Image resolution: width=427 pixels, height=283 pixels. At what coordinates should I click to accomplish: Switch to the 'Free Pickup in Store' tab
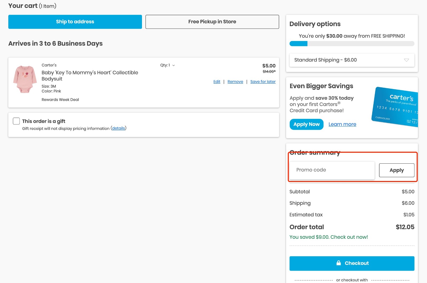click(x=212, y=22)
